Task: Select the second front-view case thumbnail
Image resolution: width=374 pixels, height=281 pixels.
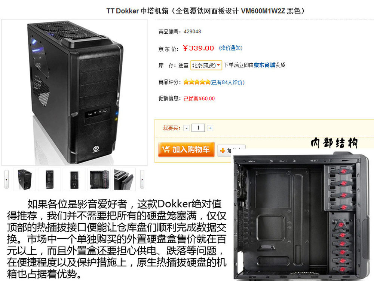Action: 49,179
